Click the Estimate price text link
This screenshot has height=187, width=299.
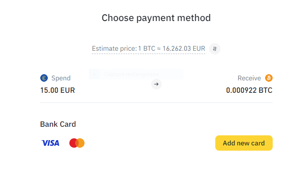(x=149, y=49)
